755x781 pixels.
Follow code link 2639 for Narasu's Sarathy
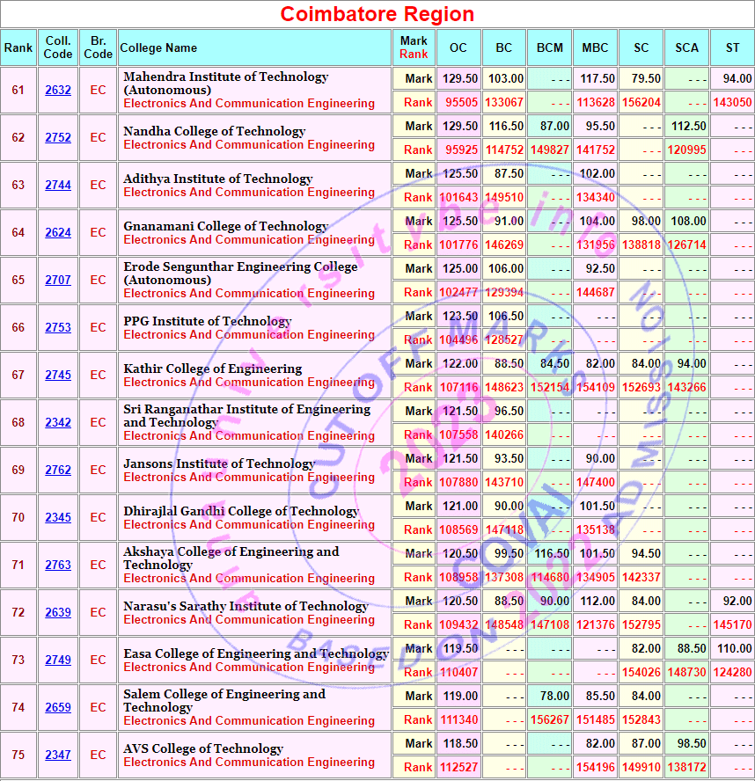(58, 613)
